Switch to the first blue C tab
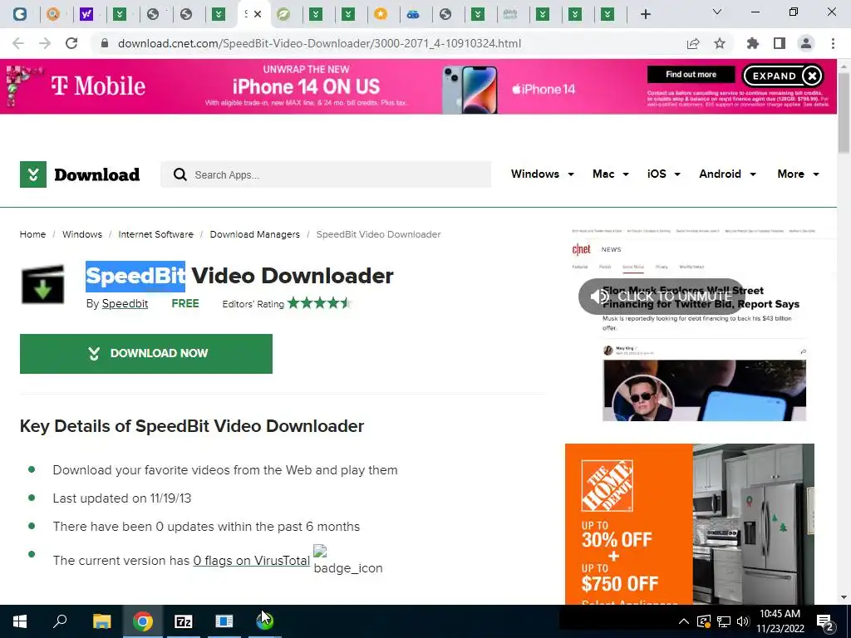 coord(20,14)
